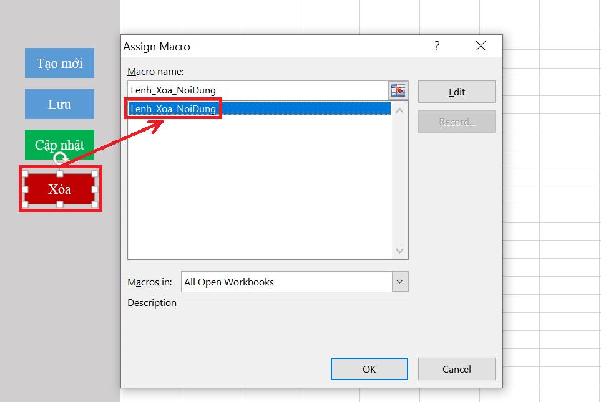The image size is (601, 402).
Task: Click the scroll-up arrow of the macro list
Action: tap(399, 109)
